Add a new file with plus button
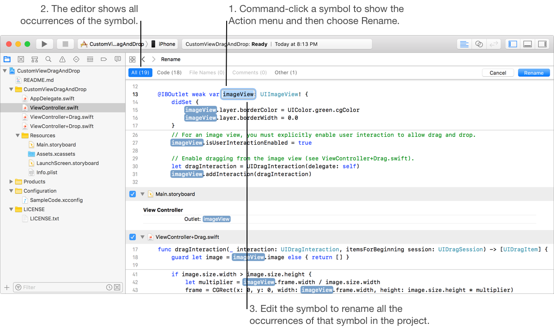The image size is (554, 329). [x=6, y=287]
